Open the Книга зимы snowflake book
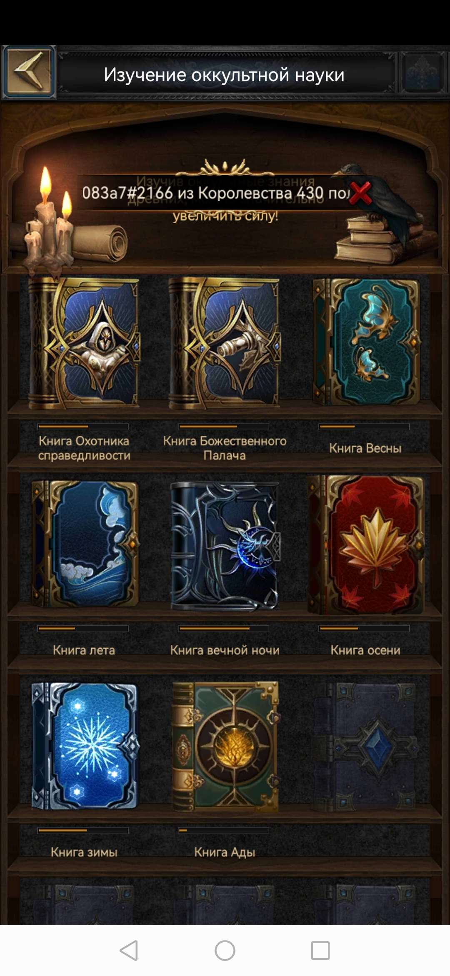Viewport: 450px width, 976px height. tap(85, 746)
